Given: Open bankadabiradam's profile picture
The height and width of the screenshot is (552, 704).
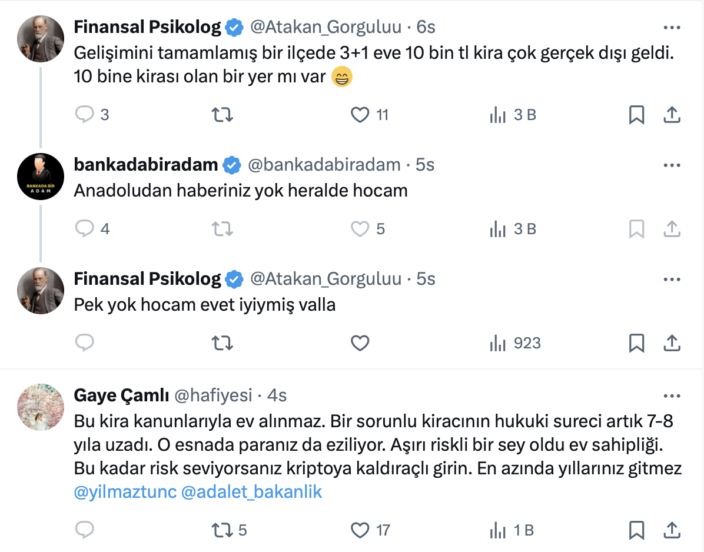Looking at the screenshot, I should [x=41, y=177].
